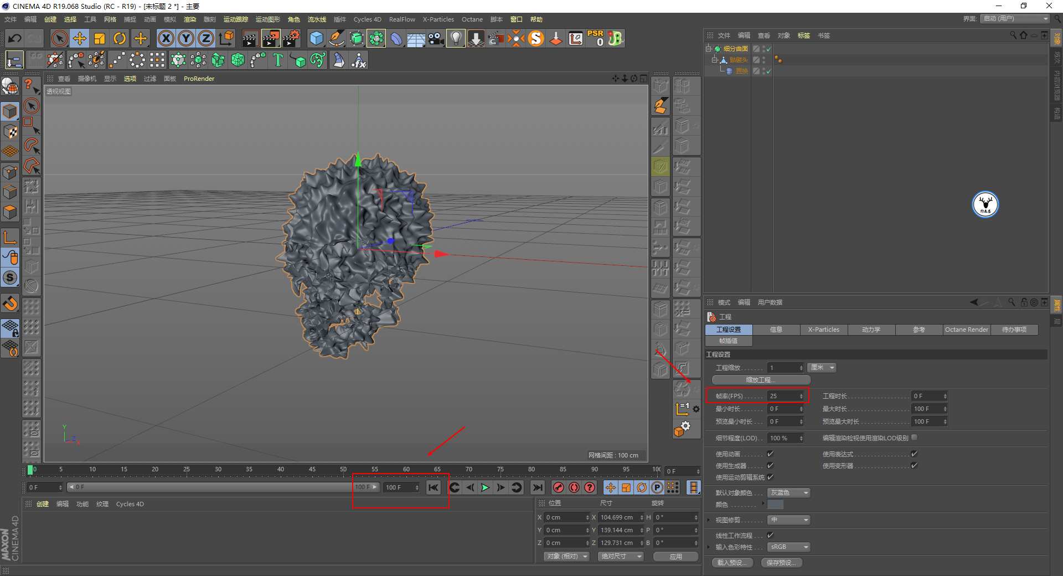Select the Move tool in top toolbar

[x=80, y=38]
